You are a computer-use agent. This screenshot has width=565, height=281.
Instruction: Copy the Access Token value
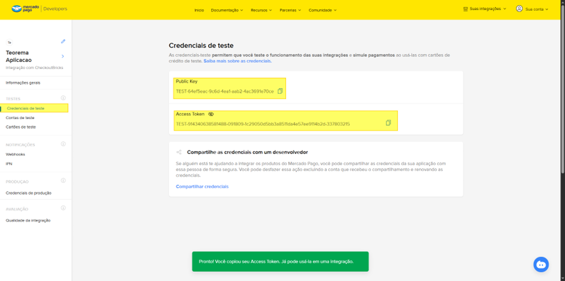click(388, 123)
